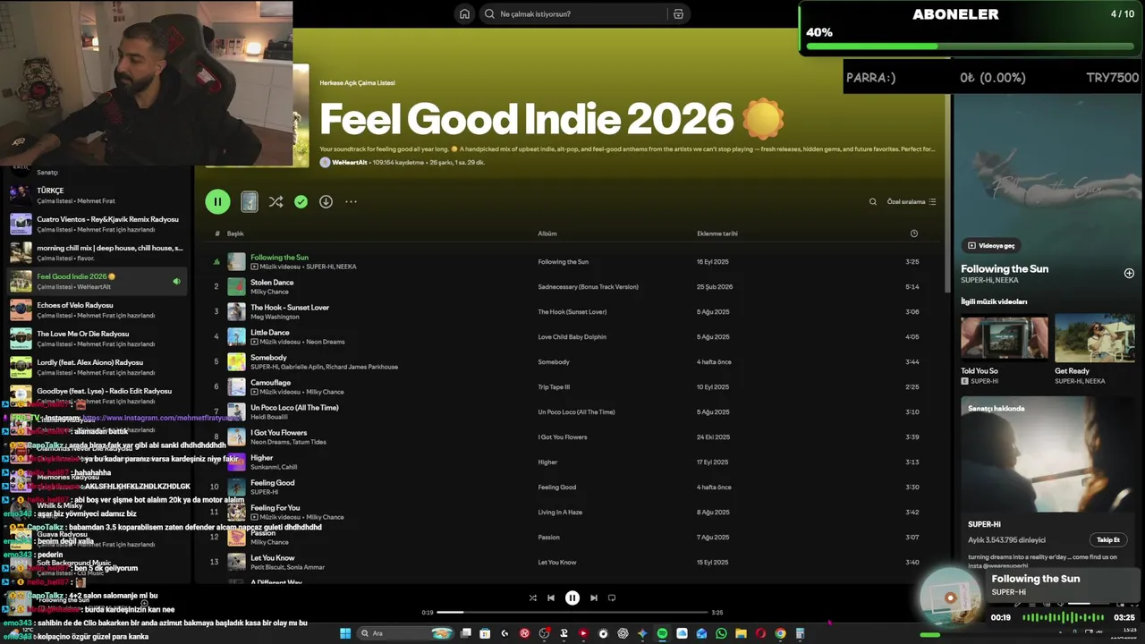Open the ChatGPT taskbar icon
Screen dimensions: 1145x644
click(623, 633)
